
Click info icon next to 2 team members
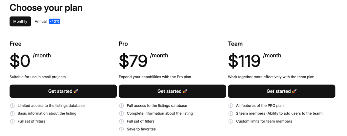tap(231, 113)
